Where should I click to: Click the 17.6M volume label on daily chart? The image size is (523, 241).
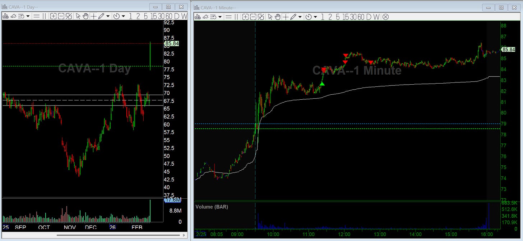[173, 200]
